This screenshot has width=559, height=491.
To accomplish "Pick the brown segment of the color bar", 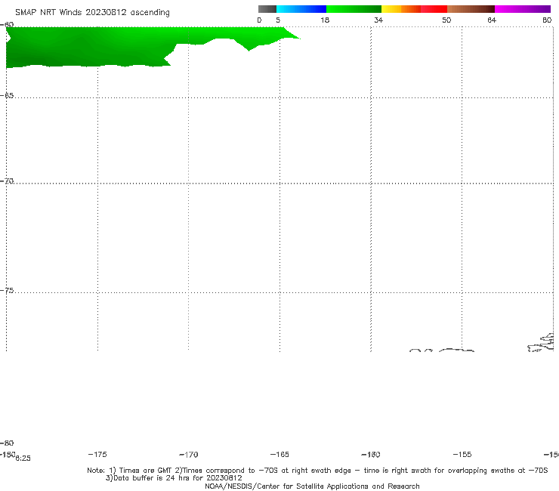I will tap(471, 9).
